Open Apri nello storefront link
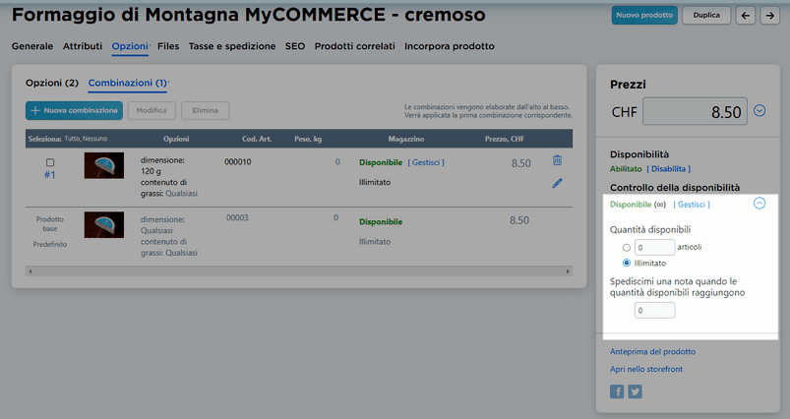The width and height of the screenshot is (790, 419). [x=646, y=369]
